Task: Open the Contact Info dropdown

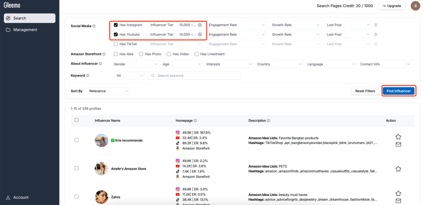Action: pyautogui.click(x=398, y=64)
